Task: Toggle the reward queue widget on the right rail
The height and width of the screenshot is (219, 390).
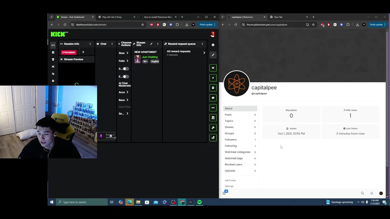Action: click(x=213, y=138)
